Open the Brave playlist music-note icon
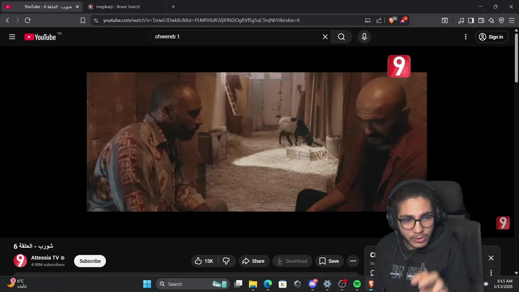The image size is (519, 292). 461,20
